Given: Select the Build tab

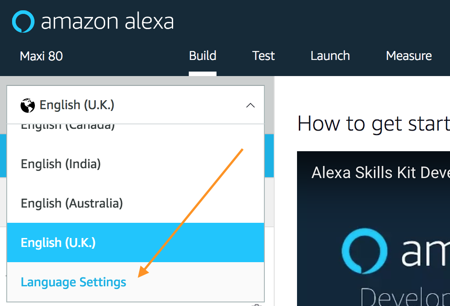Looking at the screenshot, I should click(x=202, y=56).
